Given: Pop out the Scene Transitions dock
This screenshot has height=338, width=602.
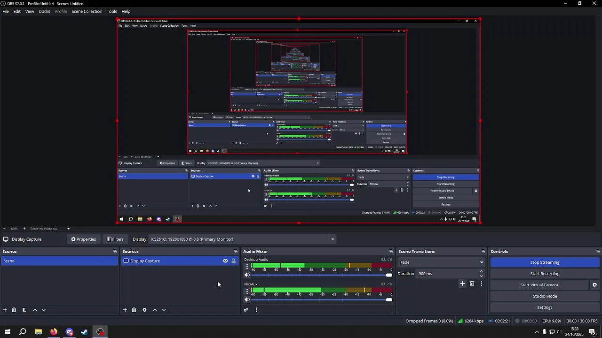Looking at the screenshot, I should pos(483,252).
